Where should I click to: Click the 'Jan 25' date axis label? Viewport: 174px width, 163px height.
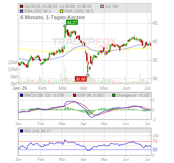click(x=20, y=88)
